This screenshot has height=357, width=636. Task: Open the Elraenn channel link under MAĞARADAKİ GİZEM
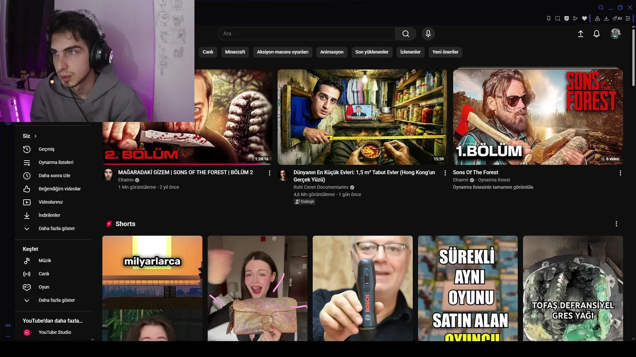pyautogui.click(x=126, y=180)
